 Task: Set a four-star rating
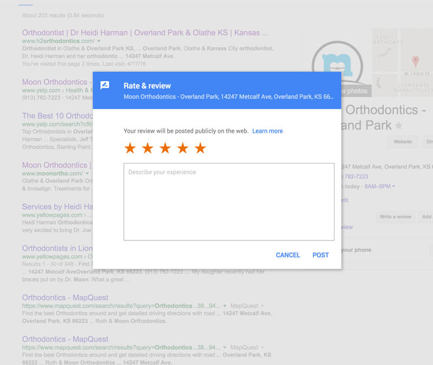[183, 147]
